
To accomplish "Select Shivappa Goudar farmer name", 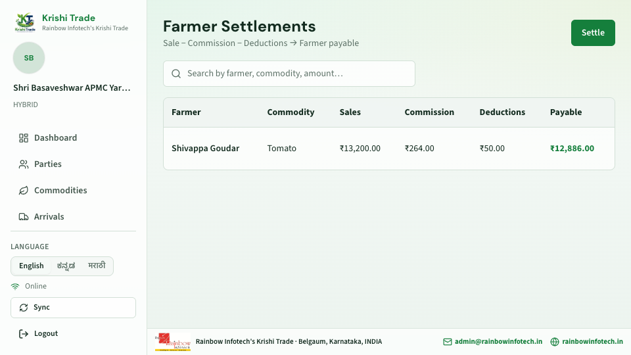I will coord(205,149).
